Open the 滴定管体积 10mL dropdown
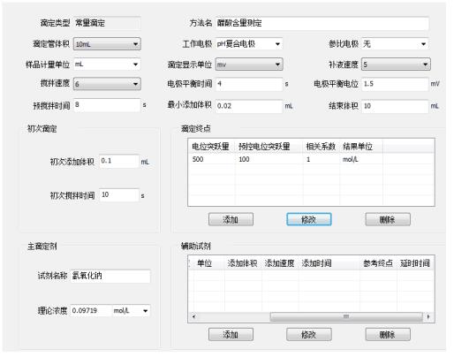The height and width of the screenshot is (357, 454). (107, 44)
